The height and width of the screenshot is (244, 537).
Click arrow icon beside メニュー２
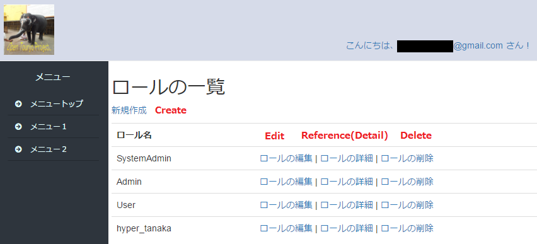coord(18,149)
